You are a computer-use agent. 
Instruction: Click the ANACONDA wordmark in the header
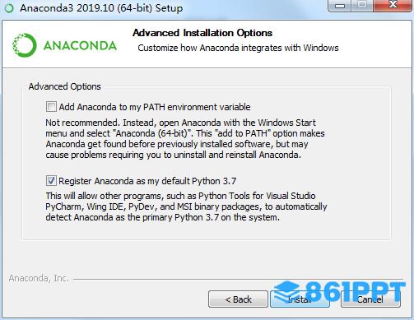[x=80, y=45]
